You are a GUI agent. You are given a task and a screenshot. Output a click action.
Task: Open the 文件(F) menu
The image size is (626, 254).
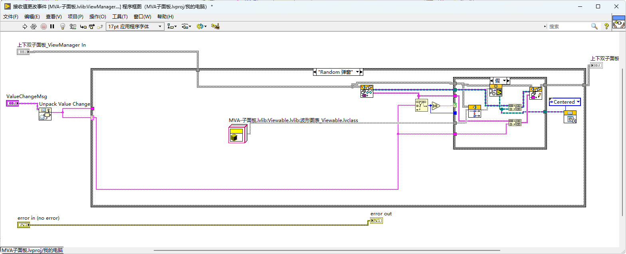point(11,16)
